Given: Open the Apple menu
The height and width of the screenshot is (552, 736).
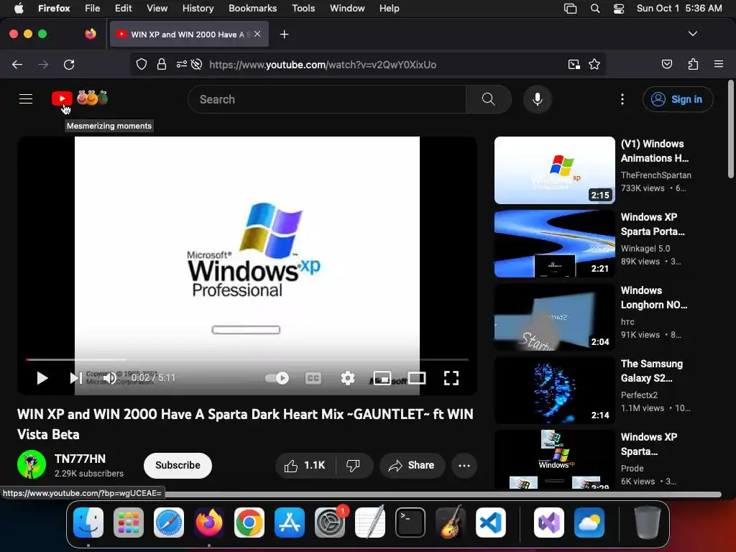Looking at the screenshot, I should click(19, 8).
